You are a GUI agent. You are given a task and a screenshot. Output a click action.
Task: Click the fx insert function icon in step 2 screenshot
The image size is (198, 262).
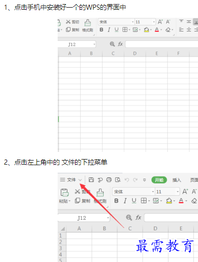[x=138, y=218]
